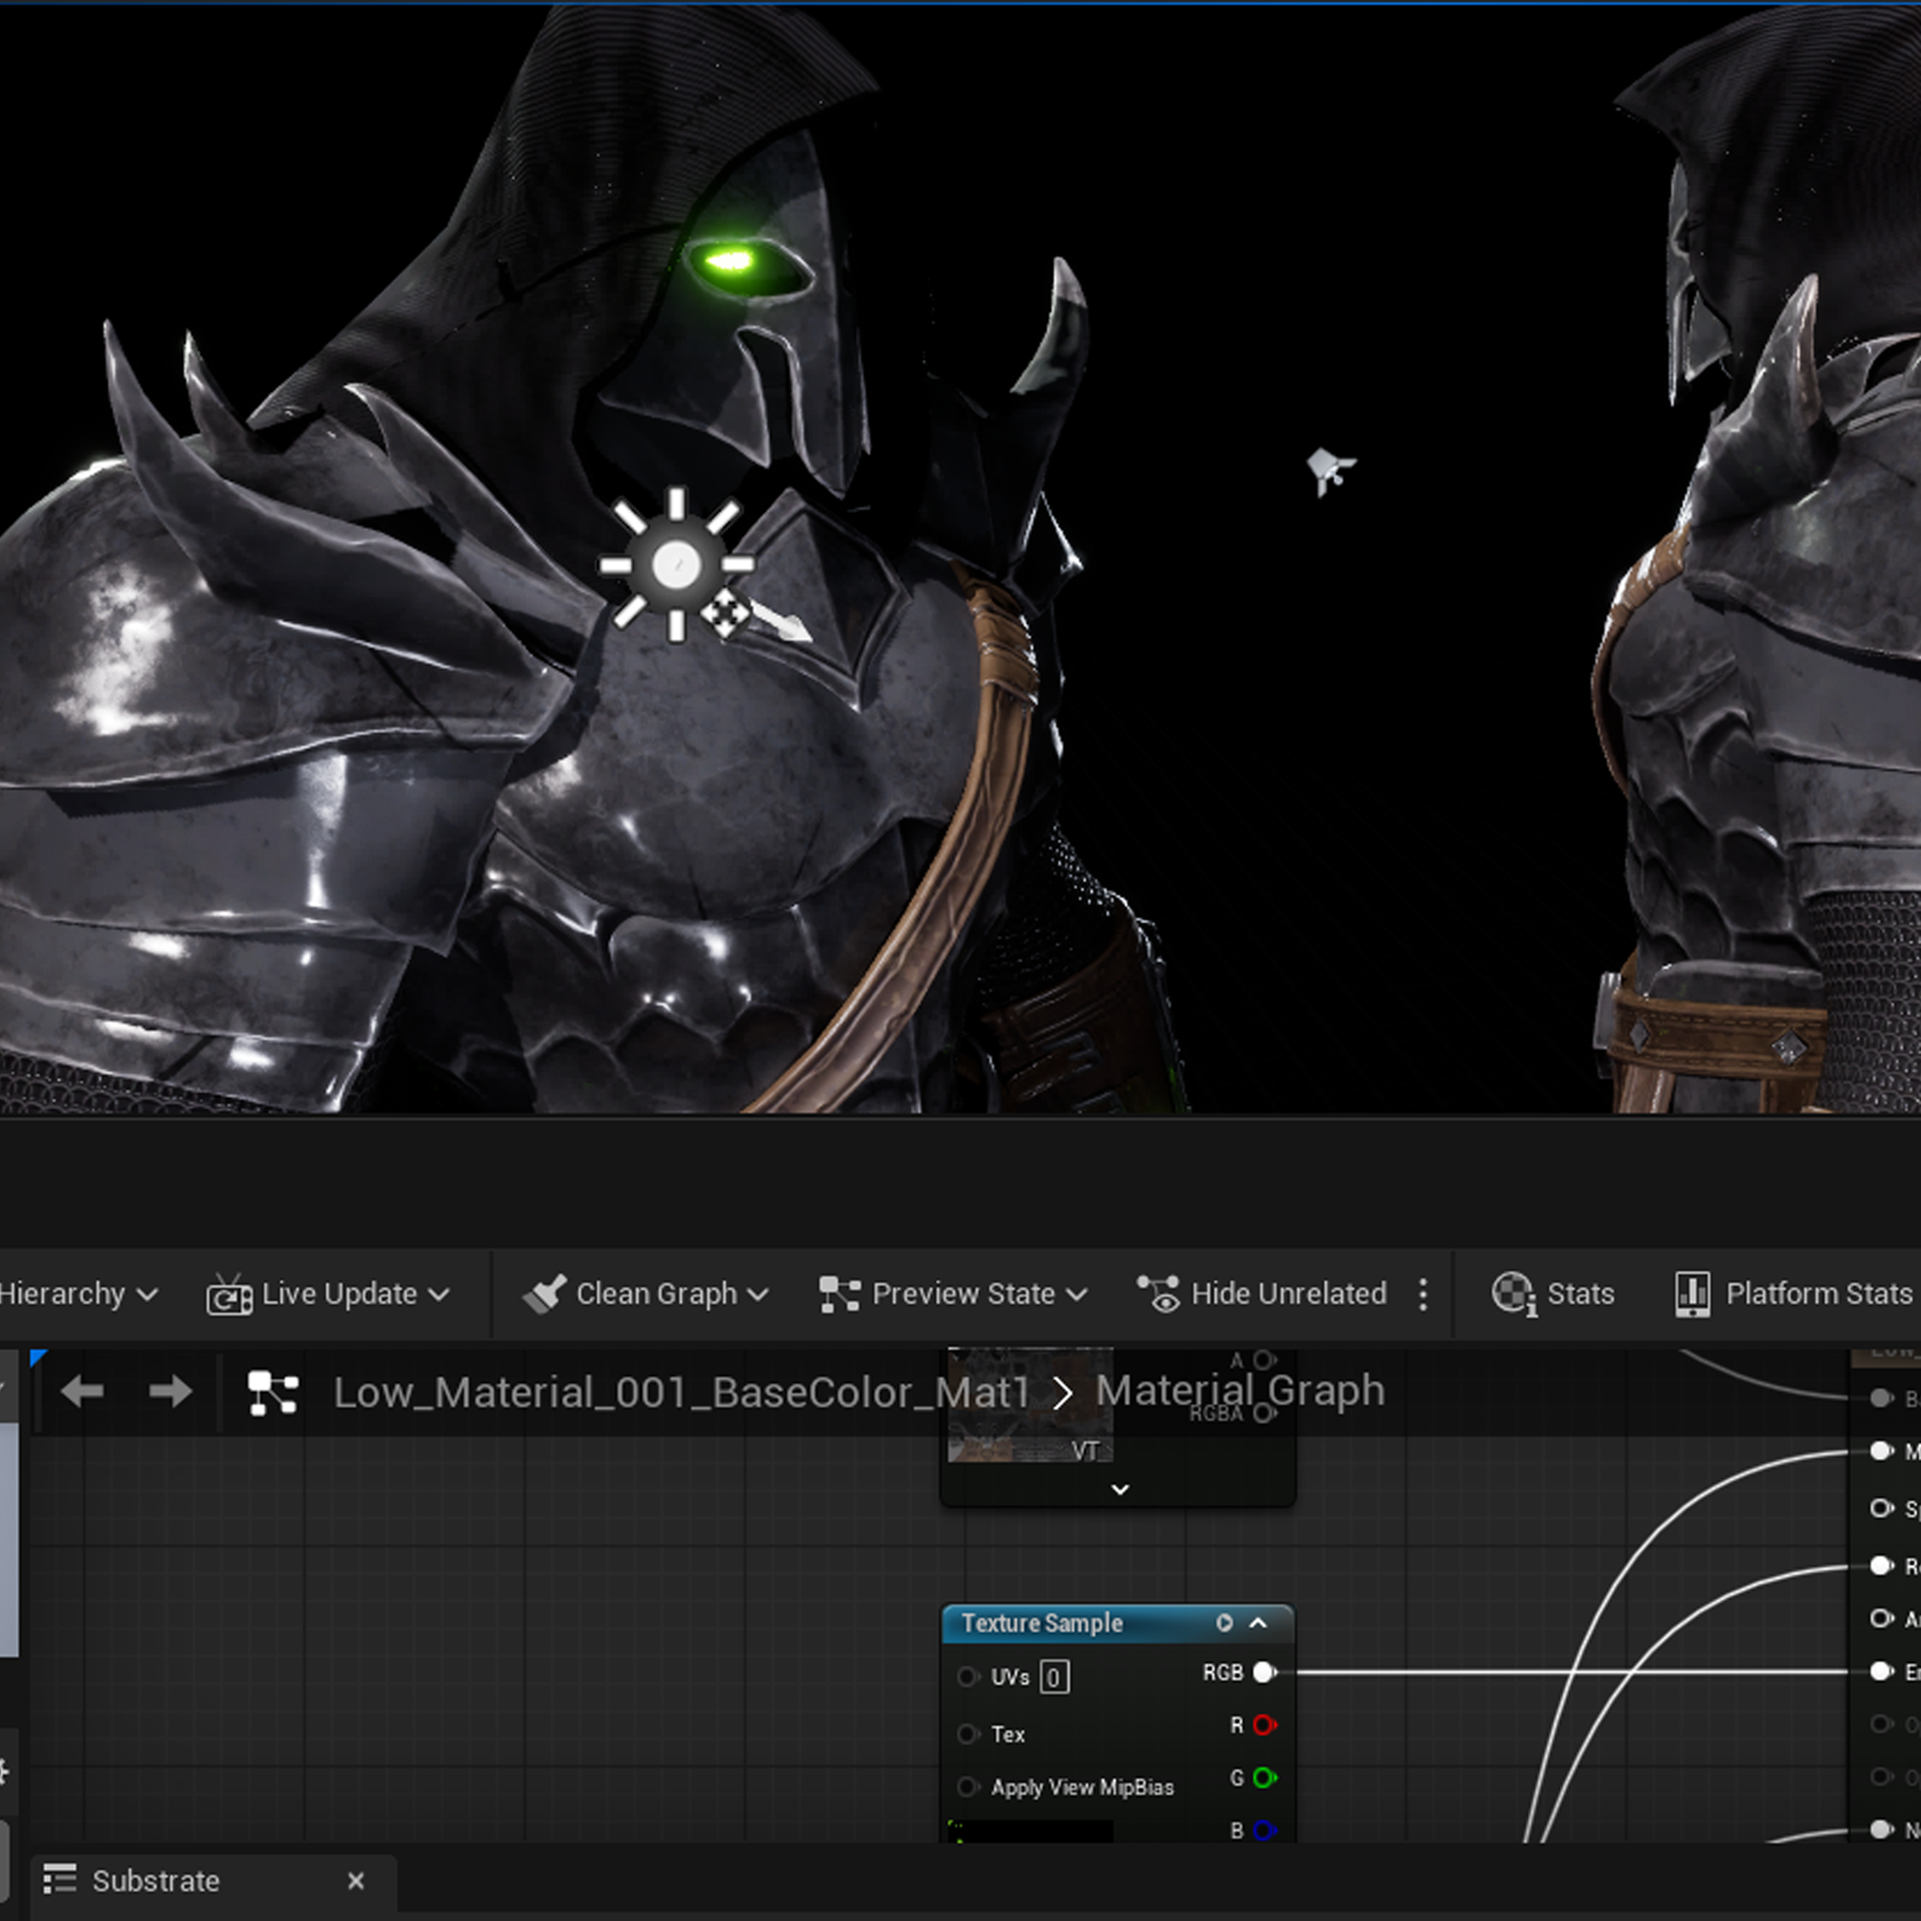Image resolution: width=1921 pixels, height=1921 pixels.
Task: Click the material output pin labeled E
Action: 1882,1671
